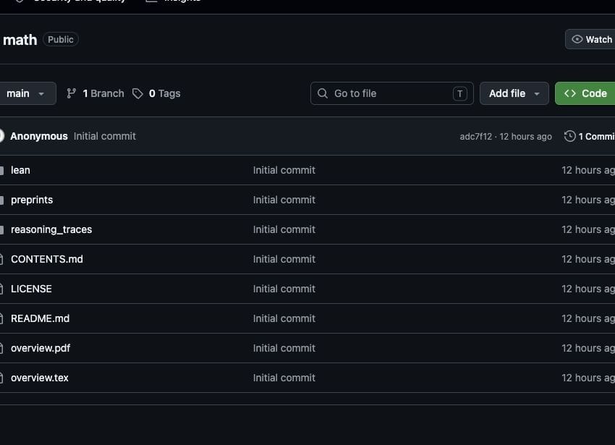Open the Anonymous author profile link
This screenshot has height=445, width=615.
click(39, 136)
